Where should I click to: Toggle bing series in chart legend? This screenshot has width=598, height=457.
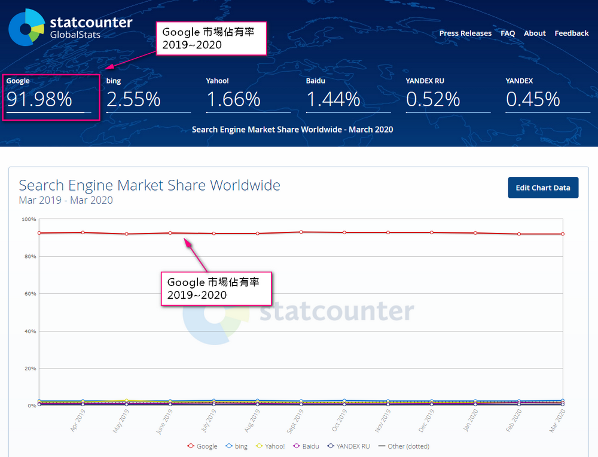coord(236,446)
